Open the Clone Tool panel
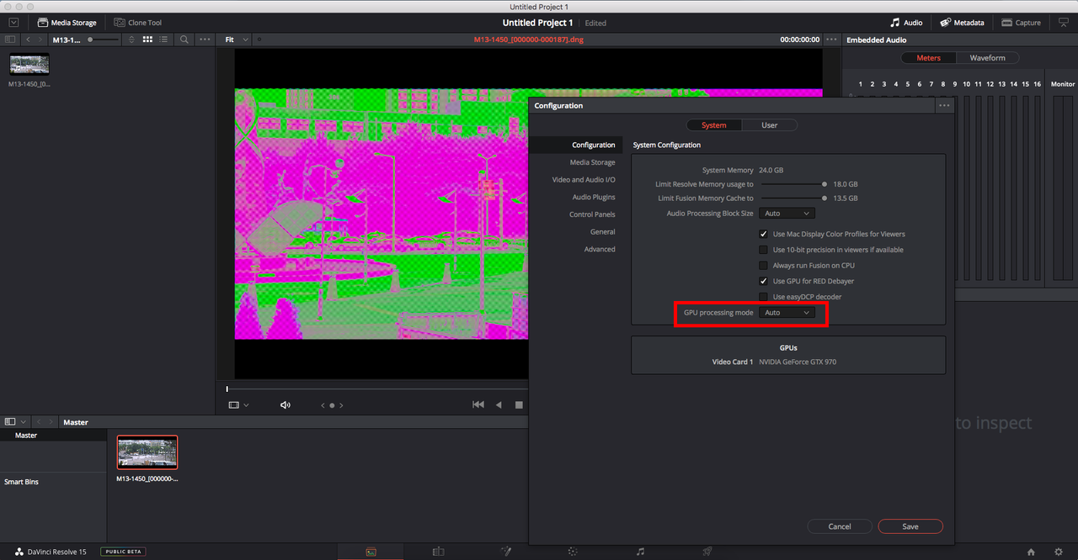1078x560 pixels. (x=137, y=23)
